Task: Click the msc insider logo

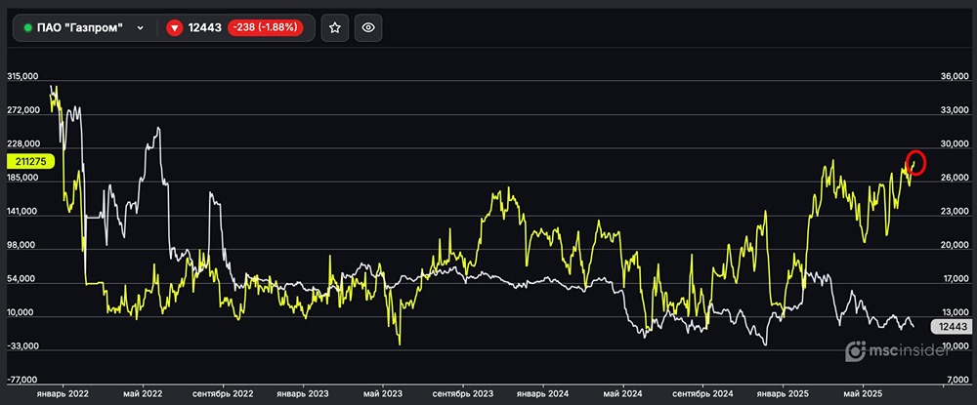Action: (895, 351)
